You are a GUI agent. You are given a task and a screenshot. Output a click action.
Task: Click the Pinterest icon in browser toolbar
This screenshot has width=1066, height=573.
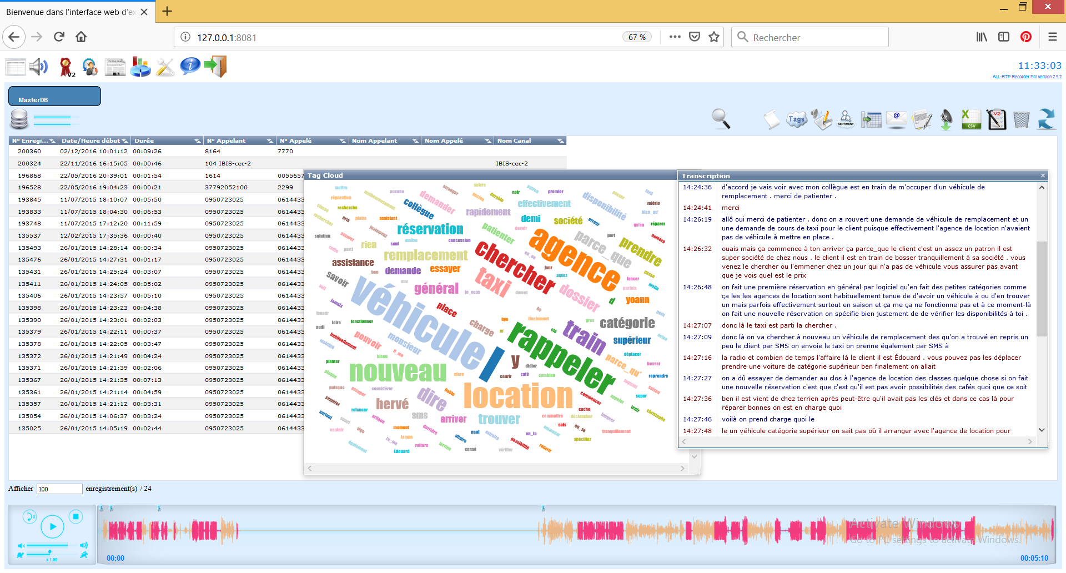[x=1026, y=37]
